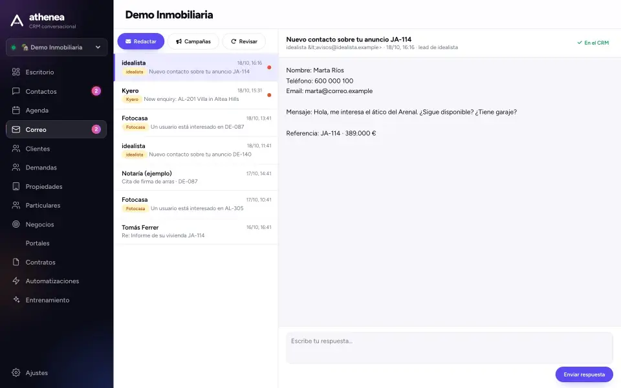Select idealista email about anuncio JA-114
The image size is (621, 388).
click(196, 67)
